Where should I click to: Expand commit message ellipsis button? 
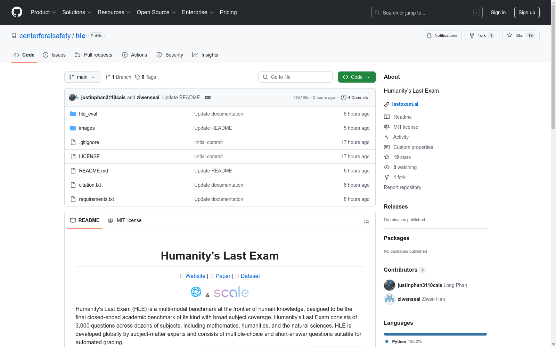click(208, 98)
